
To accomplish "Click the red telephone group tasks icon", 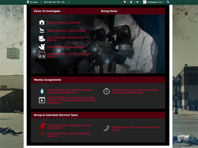I will (42, 126).
